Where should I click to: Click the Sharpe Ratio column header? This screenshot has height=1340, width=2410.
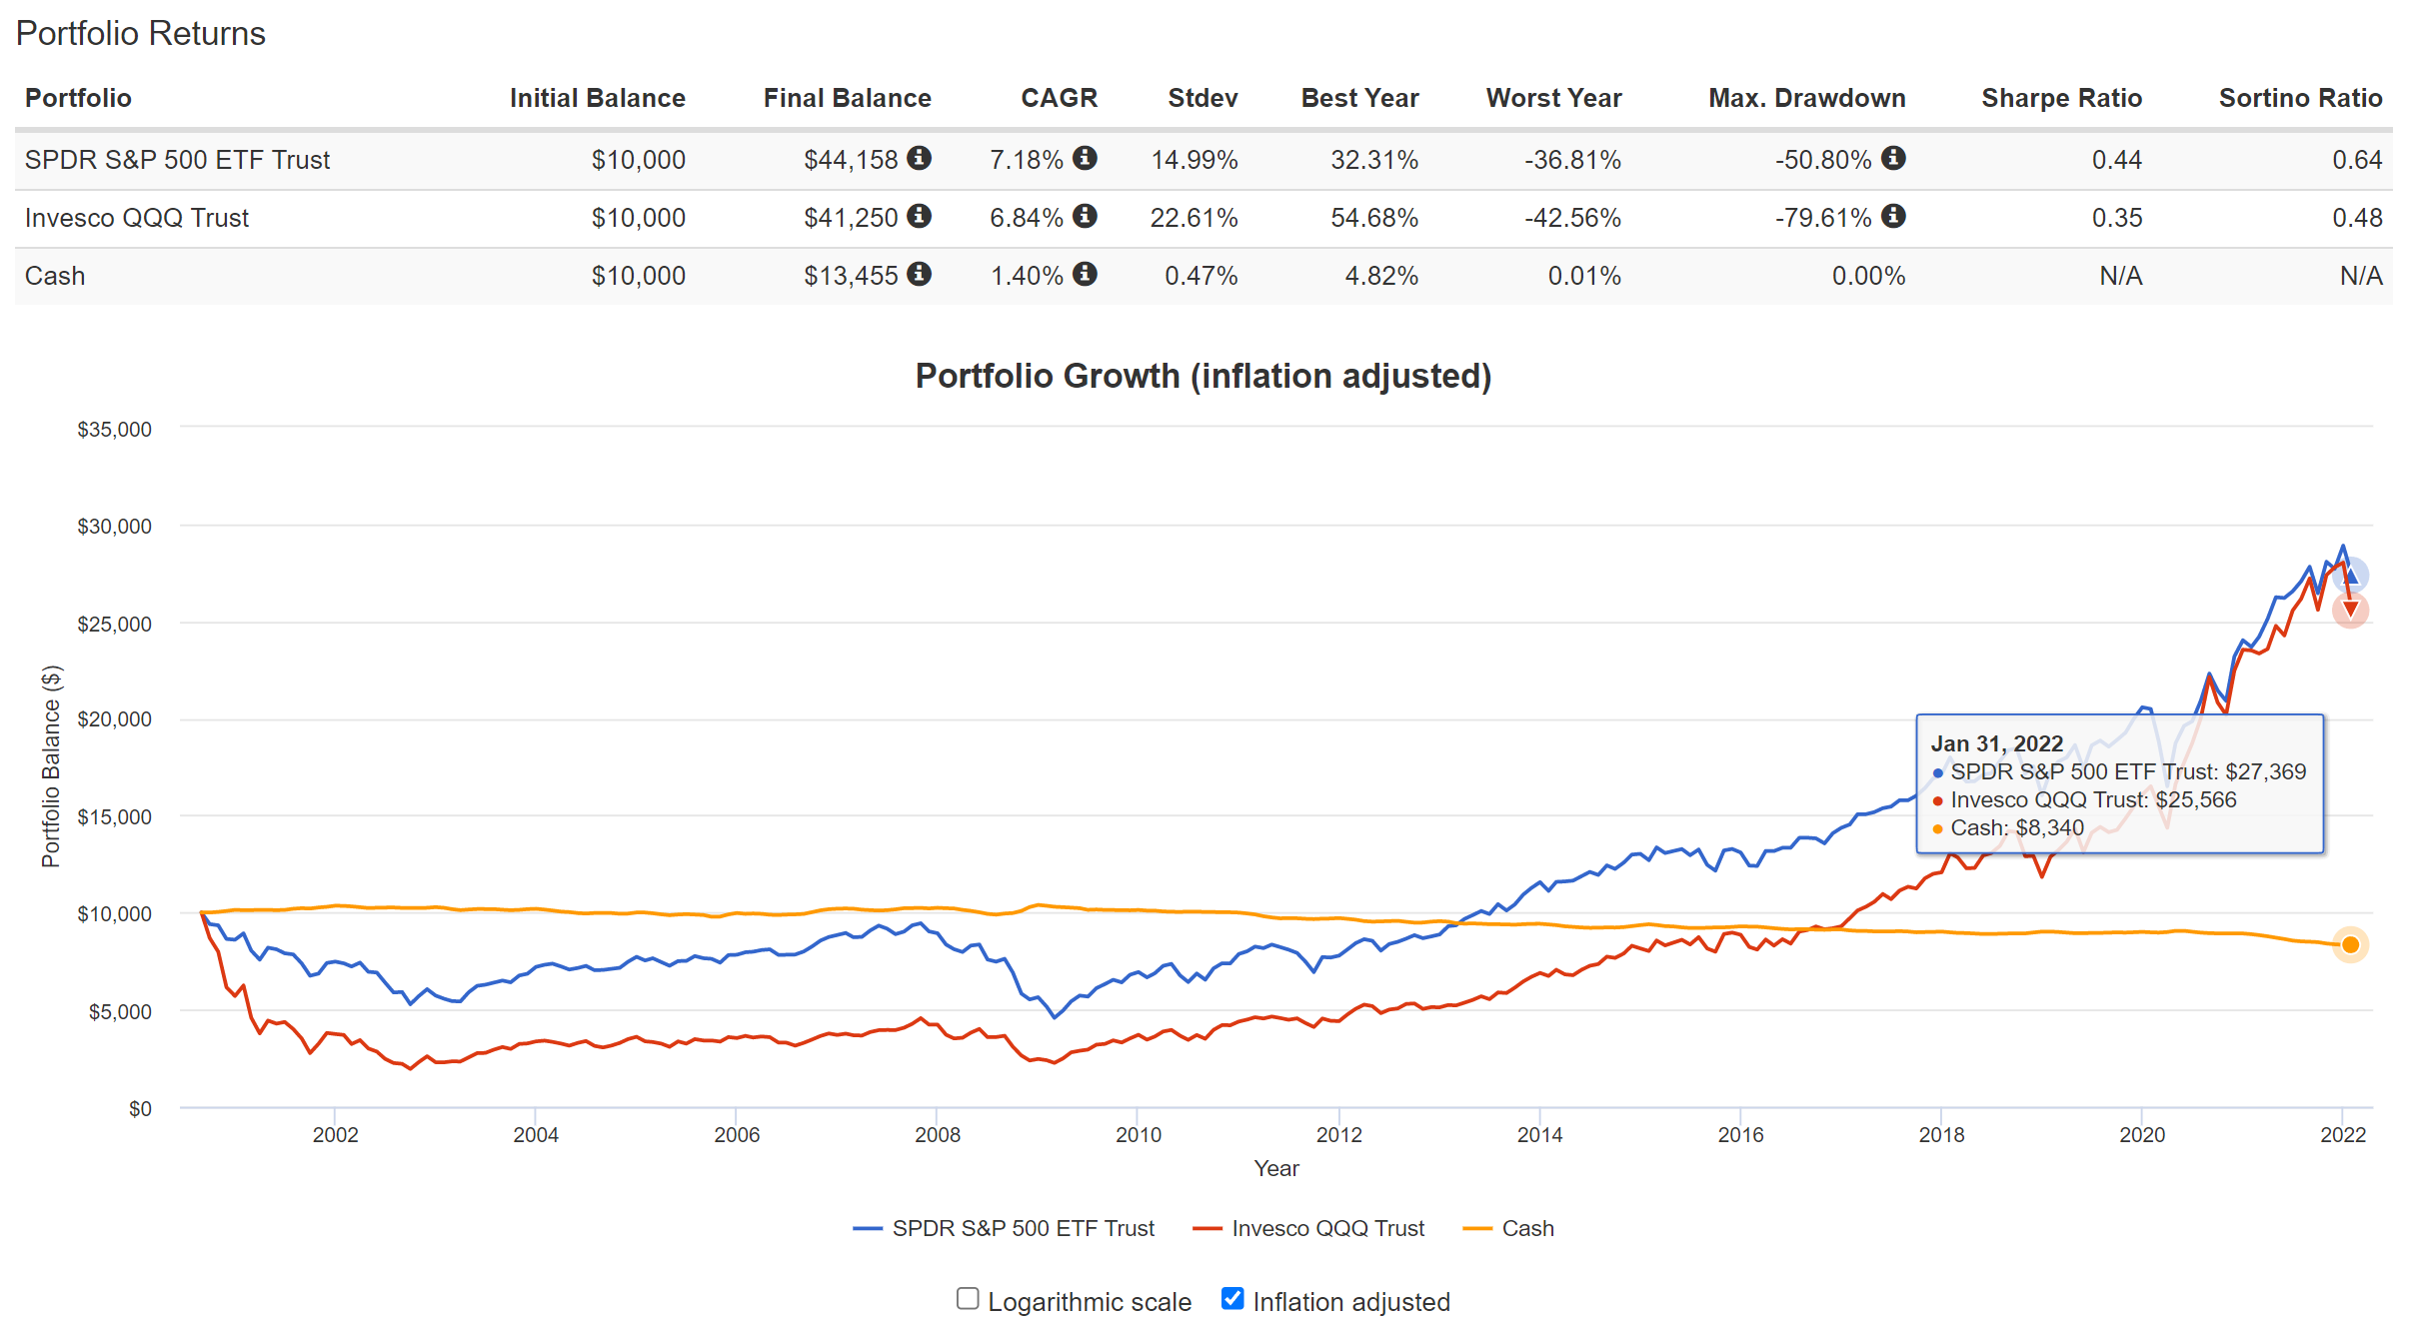pyautogui.click(x=2060, y=98)
